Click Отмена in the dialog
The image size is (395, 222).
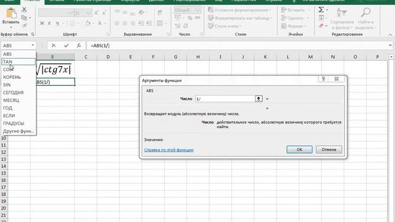coord(329,149)
